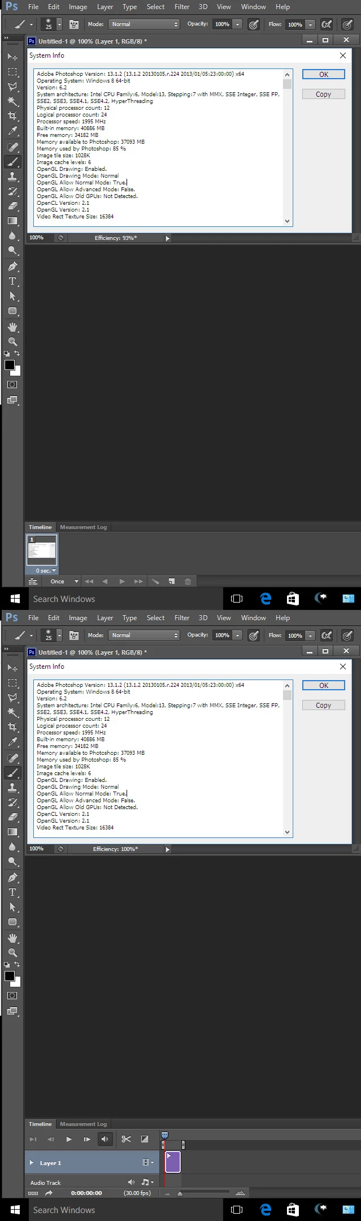Select the Eraser tool in the 93% efficiency window
Viewport: 361px width, 1221px height.
pos(12,206)
